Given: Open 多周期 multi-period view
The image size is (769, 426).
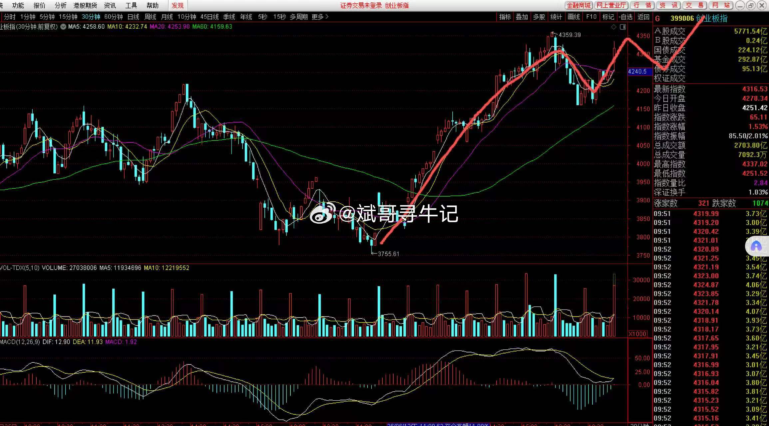Looking at the screenshot, I should click(x=299, y=17).
